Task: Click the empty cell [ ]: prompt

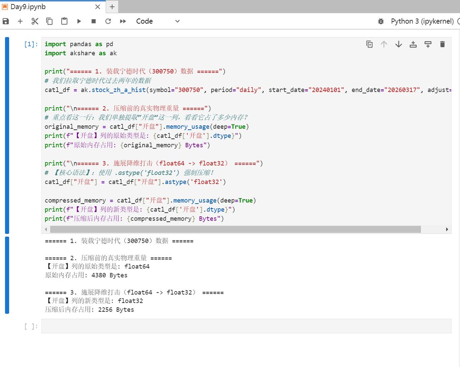Action: (31, 326)
